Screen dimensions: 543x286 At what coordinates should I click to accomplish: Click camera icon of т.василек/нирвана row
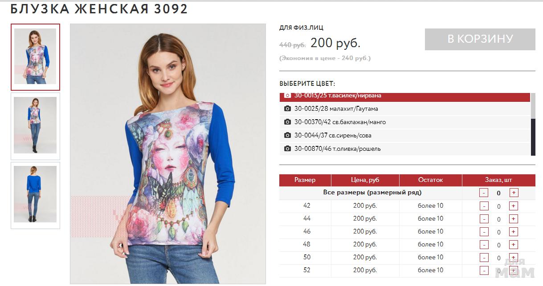[287, 96]
